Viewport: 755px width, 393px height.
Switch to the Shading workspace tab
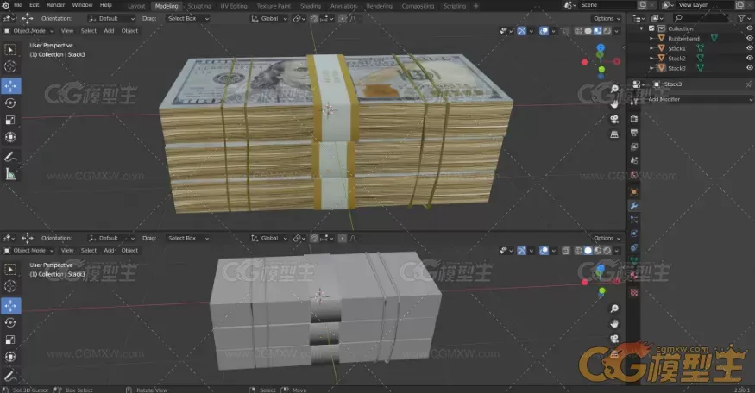(311, 6)
